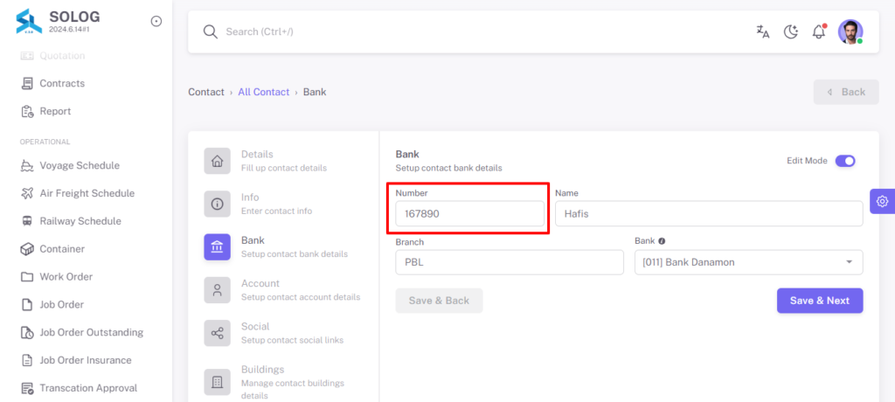The height and width of the screenshot is (402, 895).
Task: Click the language translate icon
Action: coord(762,31)
